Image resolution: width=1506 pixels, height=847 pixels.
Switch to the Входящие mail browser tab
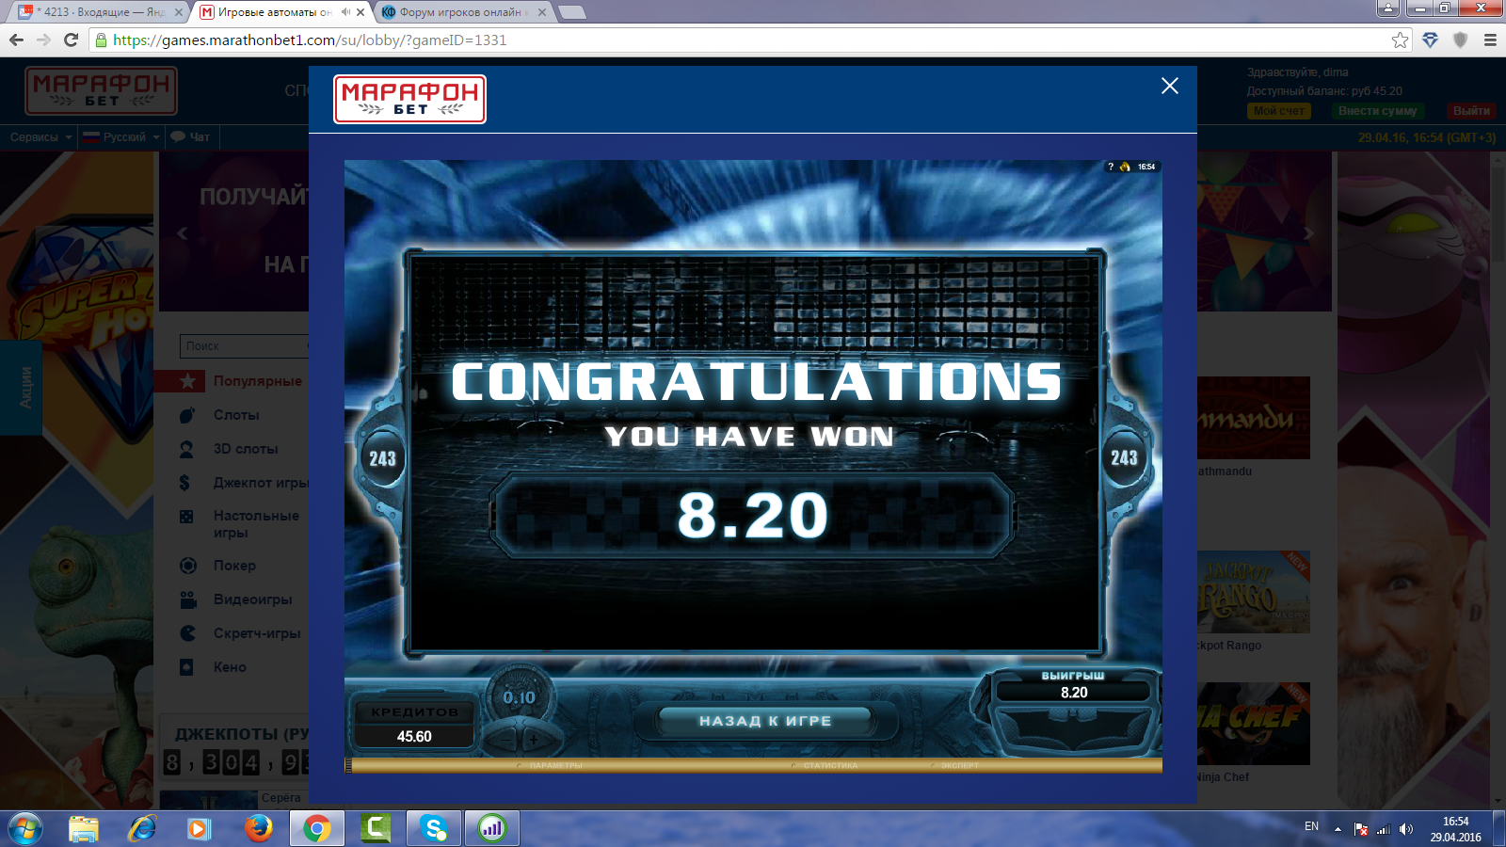point(99,12)
